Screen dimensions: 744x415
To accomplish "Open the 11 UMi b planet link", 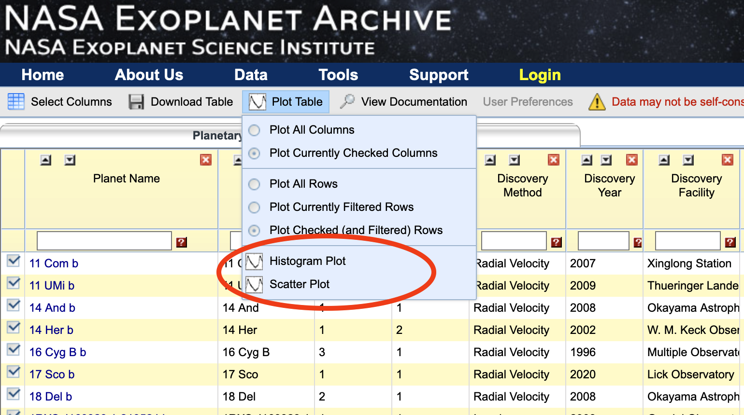I will coord(52,286).
